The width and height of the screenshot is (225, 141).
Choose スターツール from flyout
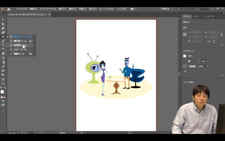[21, 49]
